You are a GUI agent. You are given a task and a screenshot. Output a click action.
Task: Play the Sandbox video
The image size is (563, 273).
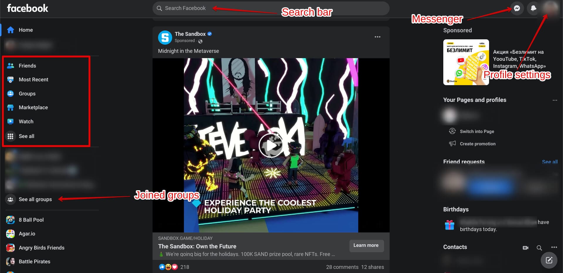270,146
